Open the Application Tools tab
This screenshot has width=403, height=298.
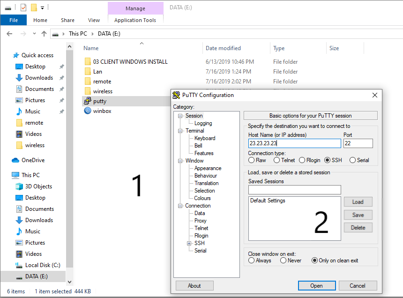click(135, 20)
